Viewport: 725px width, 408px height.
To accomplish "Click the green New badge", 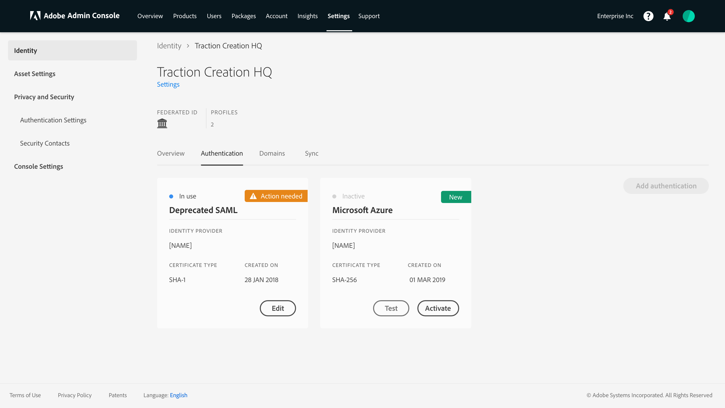I will [x=456, y=197].
